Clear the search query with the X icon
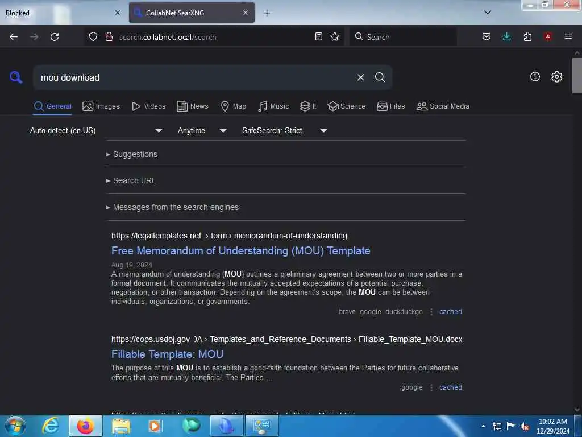Screen dimensions: 582x437 (360, 77)
